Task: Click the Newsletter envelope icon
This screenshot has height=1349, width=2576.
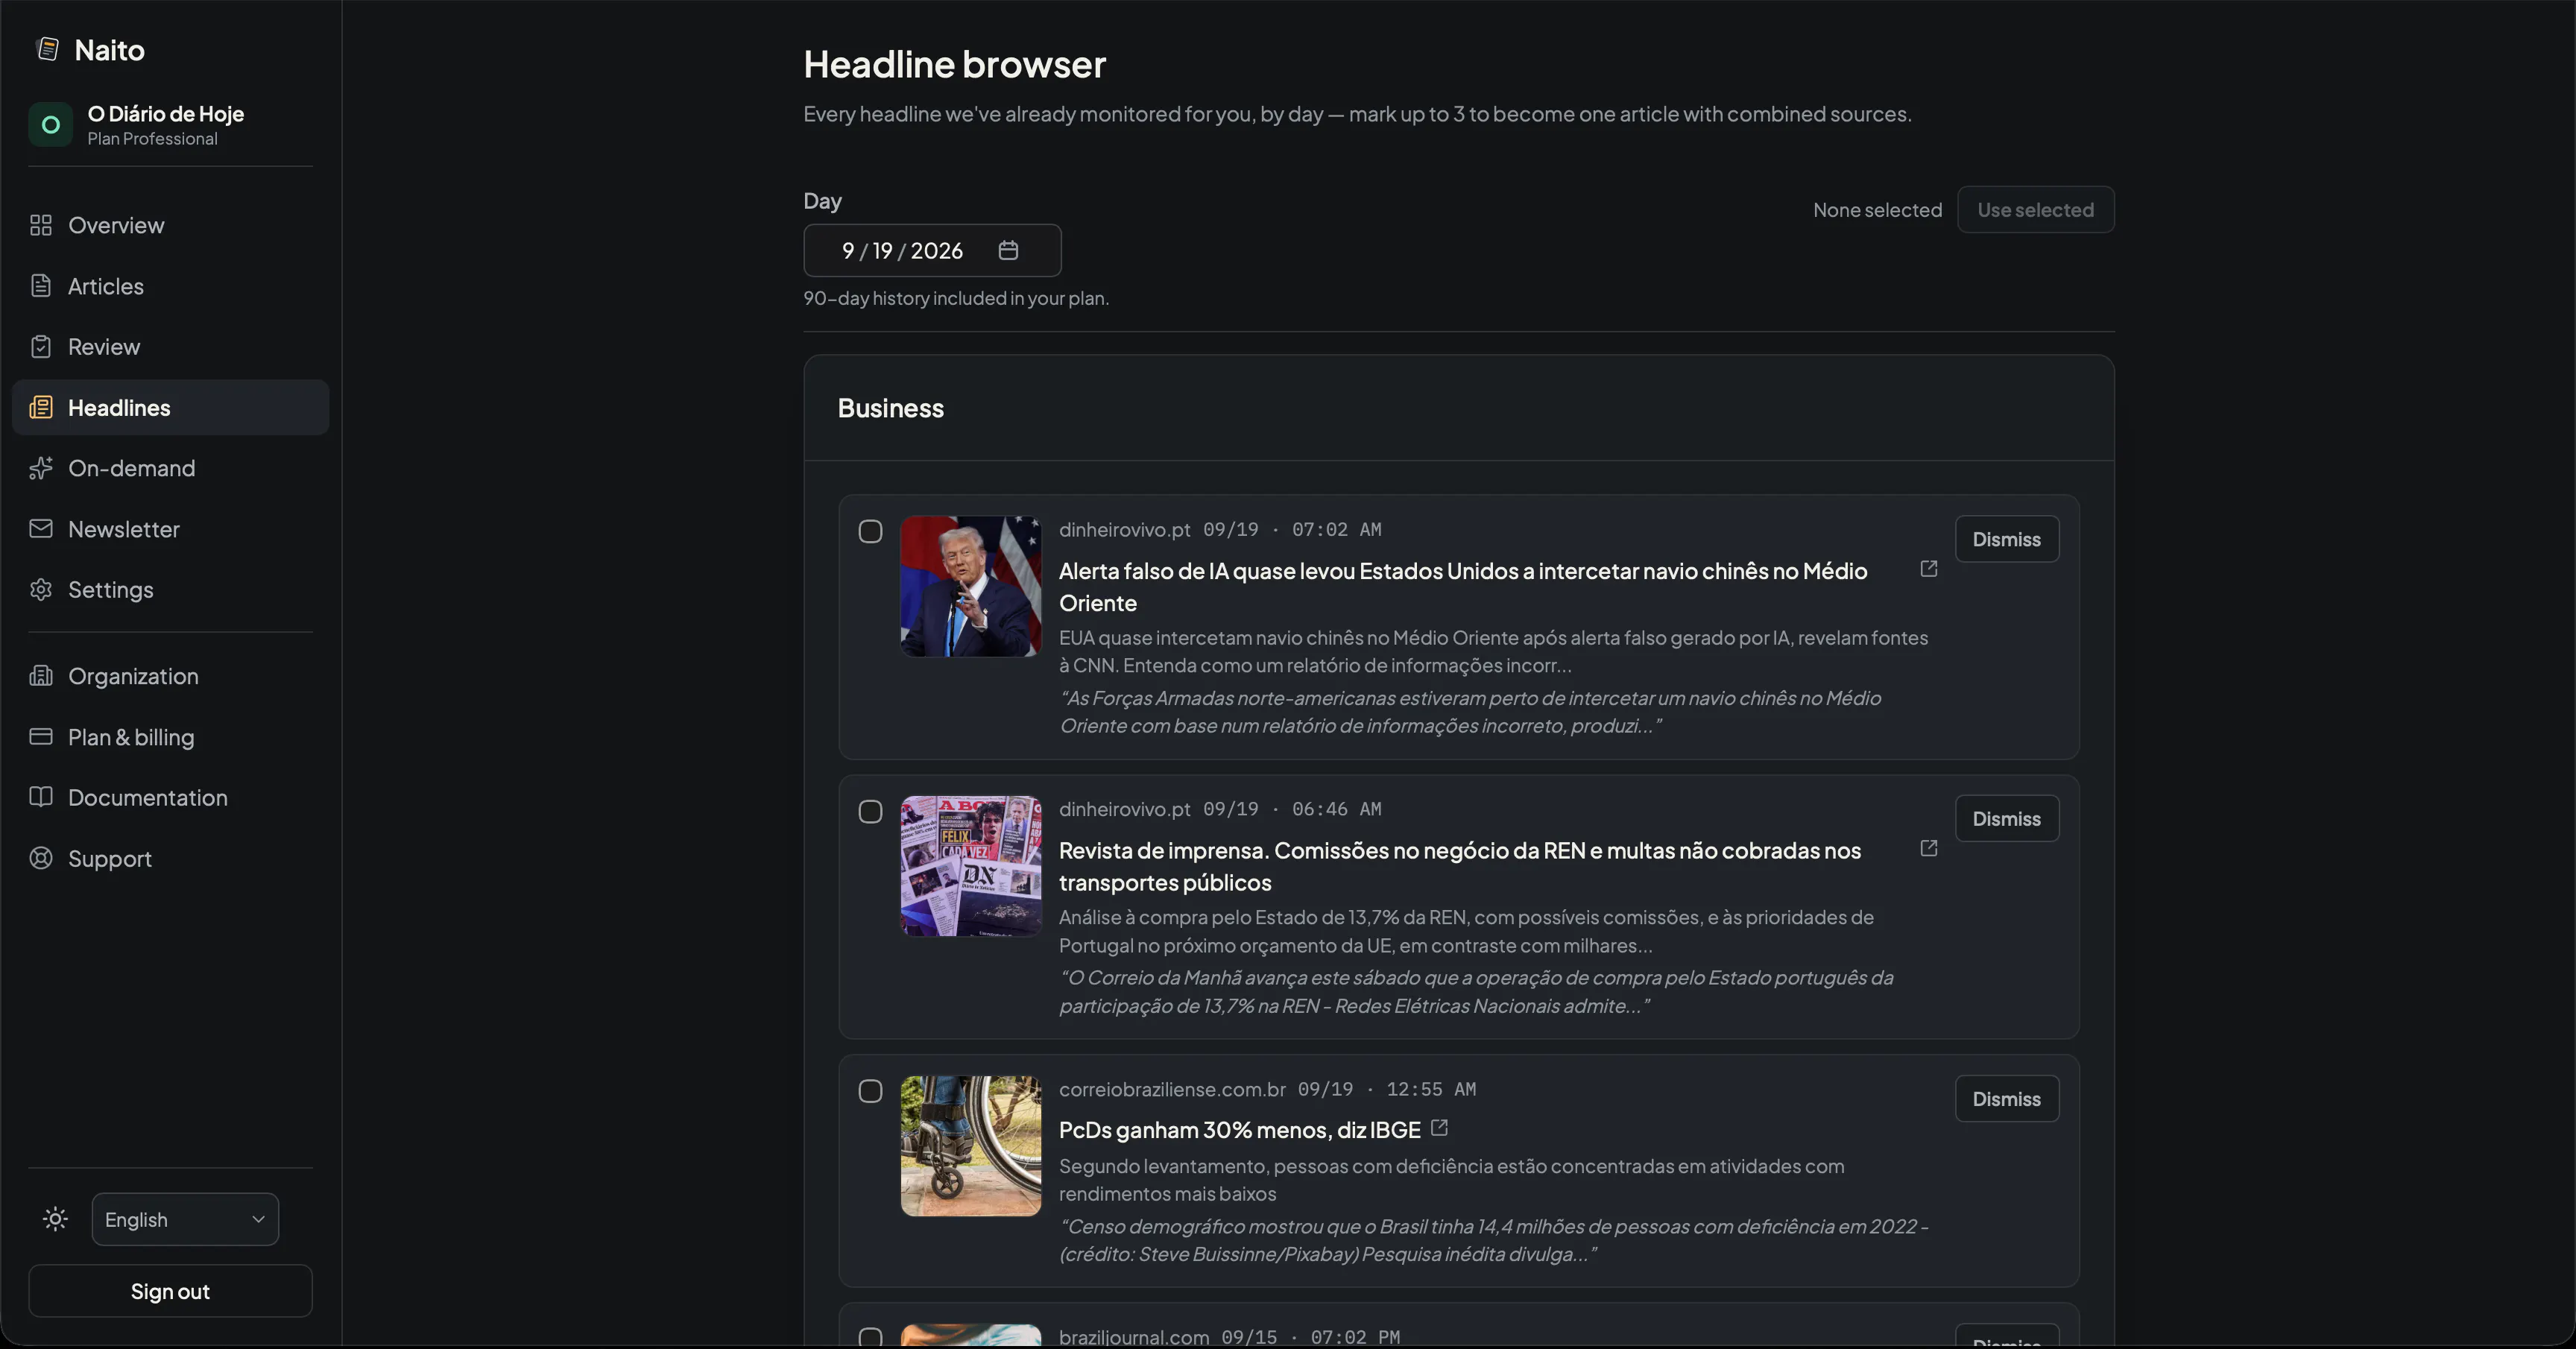Action: coord(41,529)
